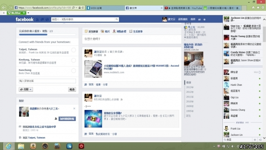
Task: Open McAfee toolbar dropdown arrow
Action: tap(28, 13)
